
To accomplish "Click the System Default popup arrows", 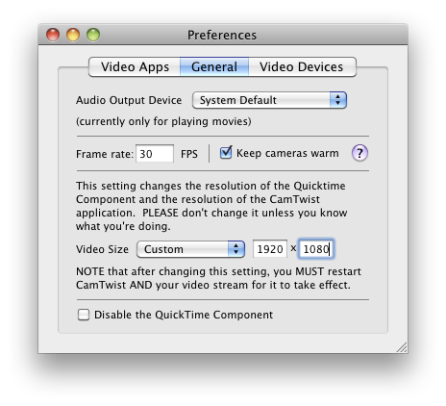I will coord(338,100).
